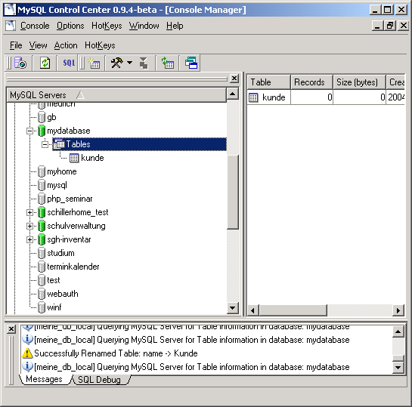The width and height of the screenshot is (412, 407).
Task: Collapse the Tables tree node
Action: (x=45, y=144)
